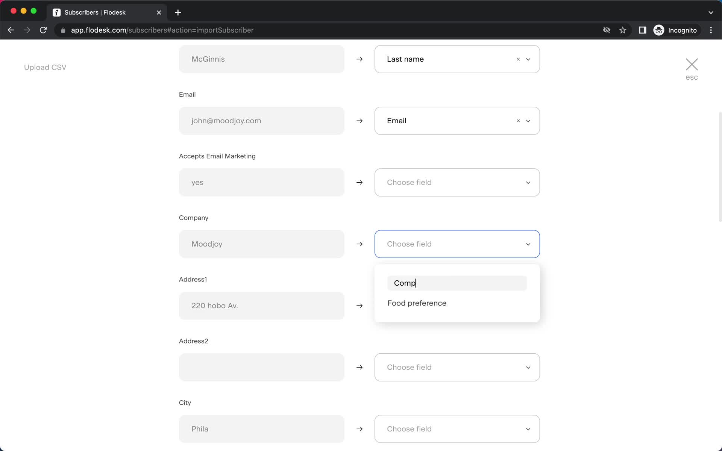Click the Comp search input field
Screen dimensions: 722x451
[x=457, y=283]
